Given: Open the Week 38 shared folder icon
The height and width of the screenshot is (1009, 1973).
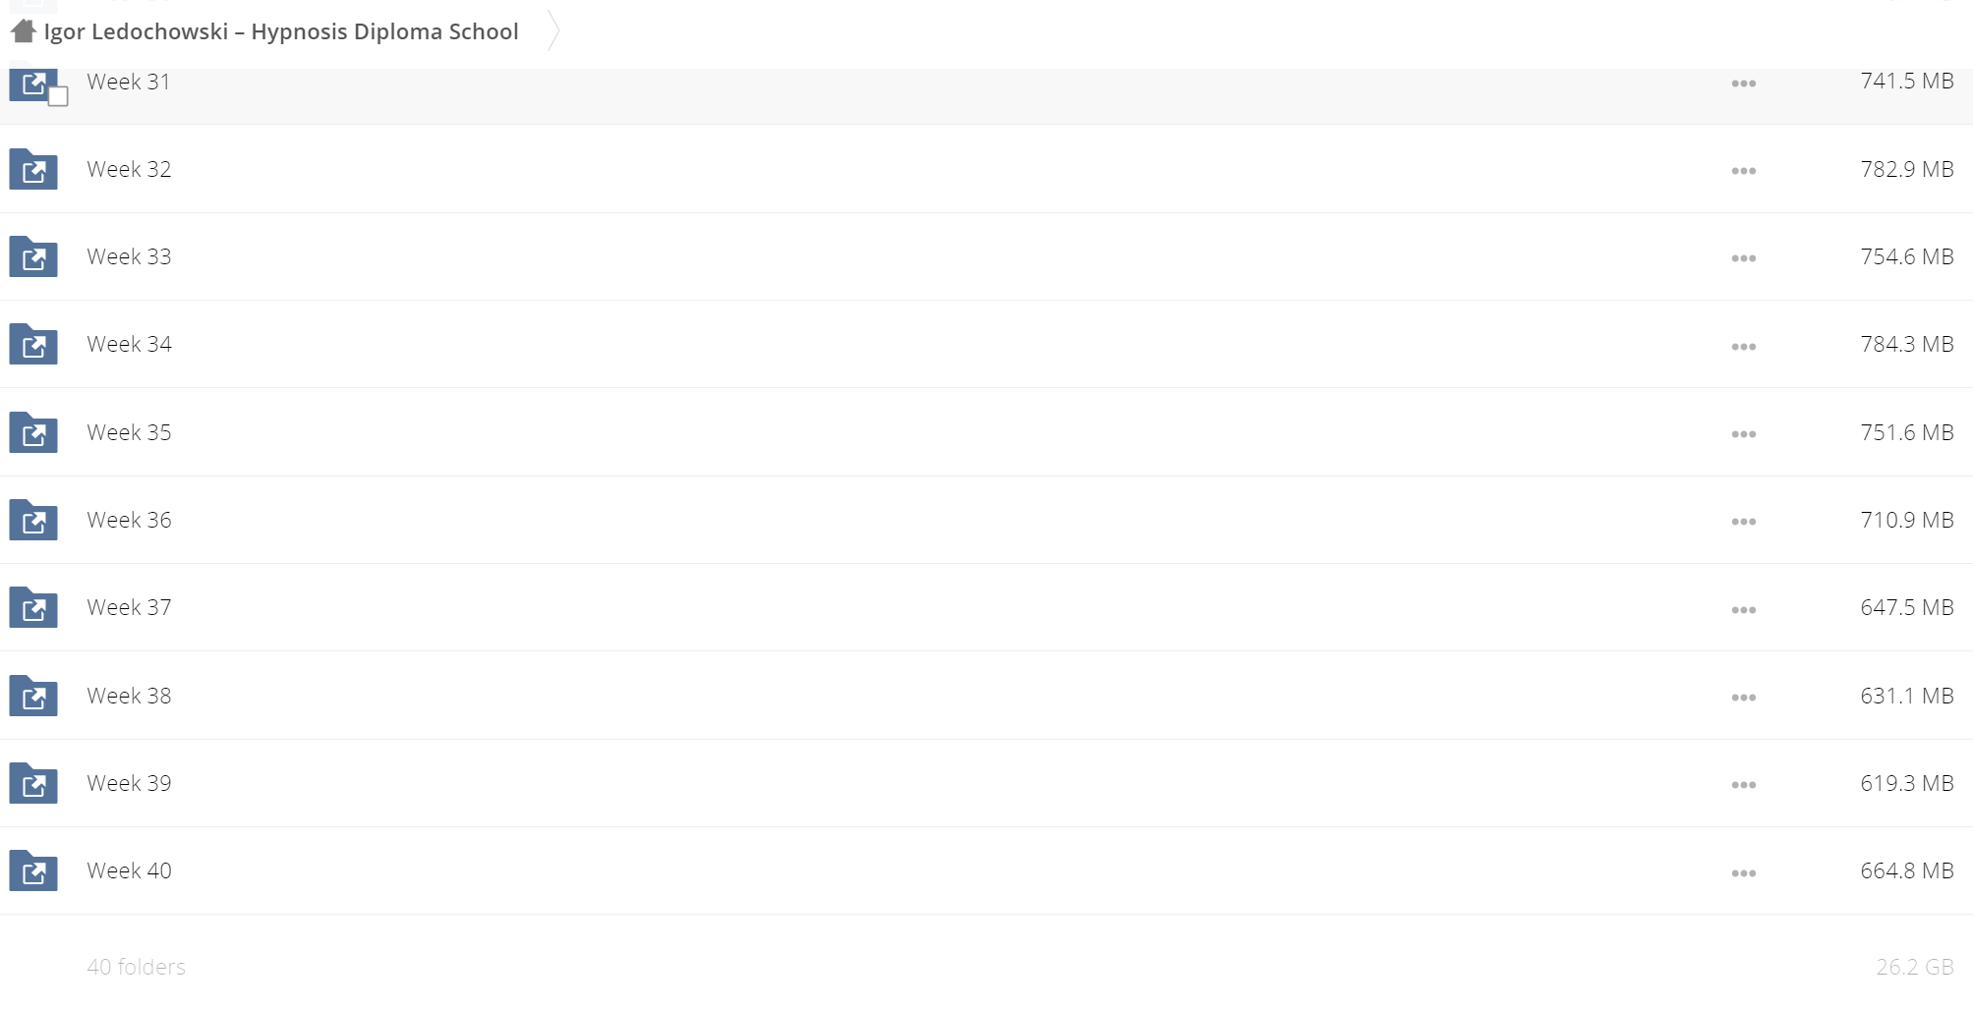Looking at the screenshot, I should pyautogui.click(x=33, y=696).
